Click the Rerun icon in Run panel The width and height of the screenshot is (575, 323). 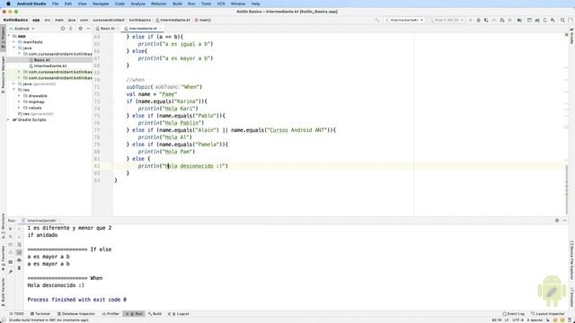10,229
